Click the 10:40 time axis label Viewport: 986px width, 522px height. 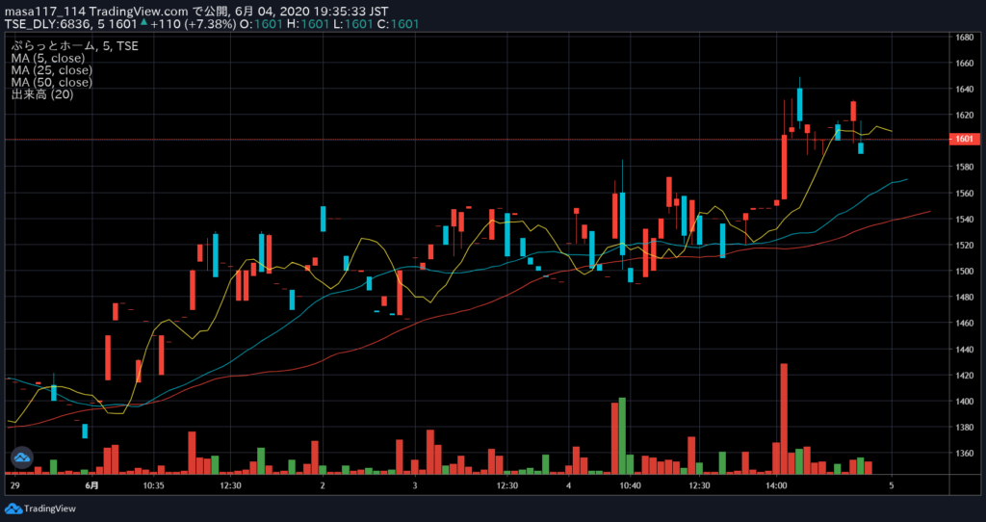click(630, 485)
